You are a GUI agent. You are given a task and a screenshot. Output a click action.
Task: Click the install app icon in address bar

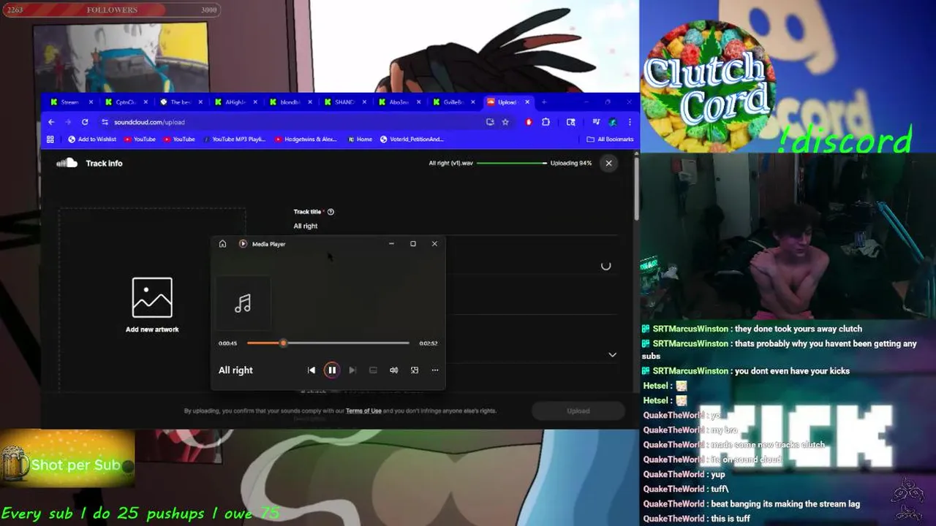click(x=490, y=122)
